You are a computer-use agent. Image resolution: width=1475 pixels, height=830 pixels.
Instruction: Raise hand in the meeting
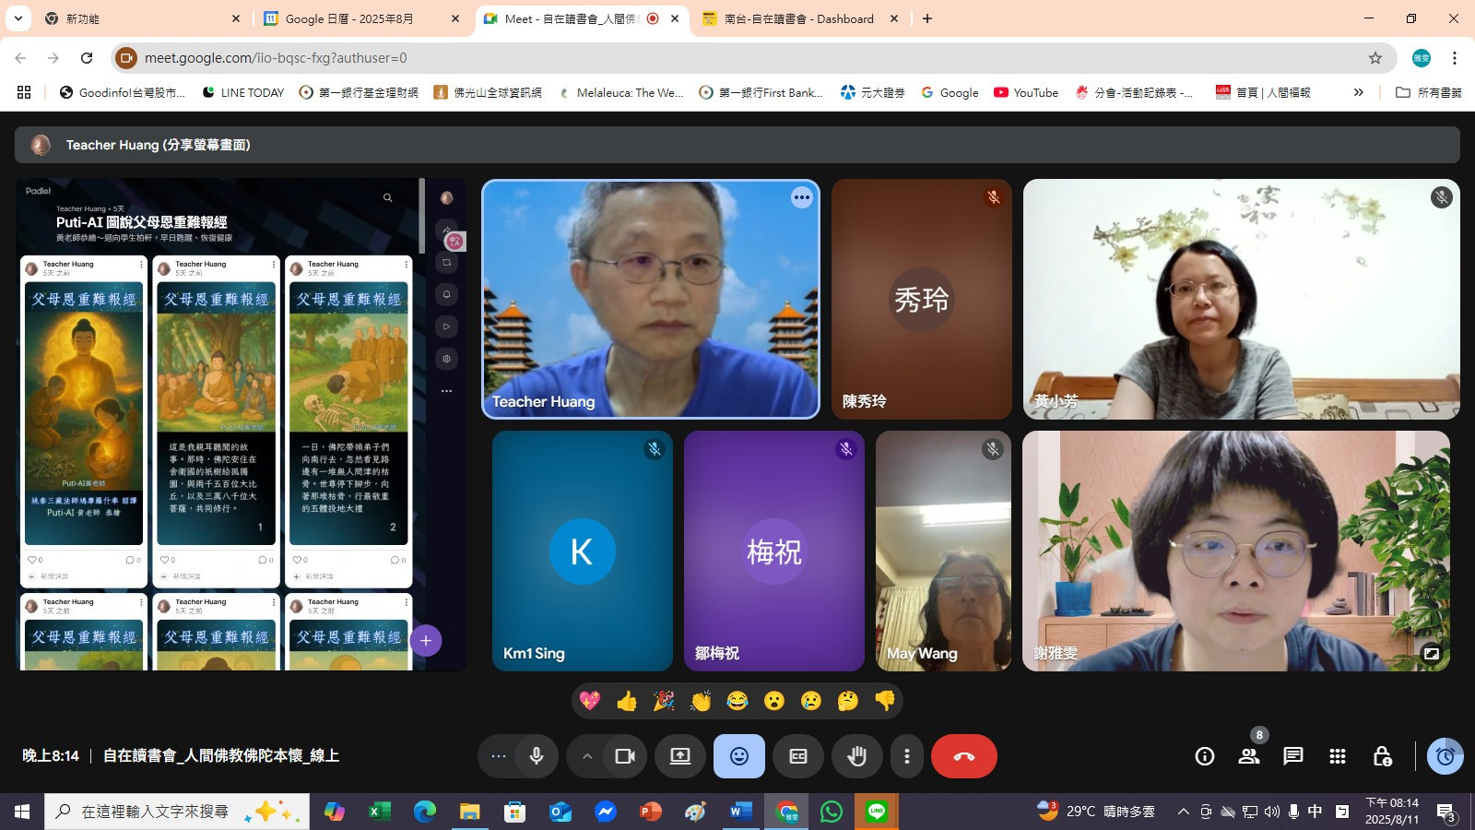(x=856, y=756)
